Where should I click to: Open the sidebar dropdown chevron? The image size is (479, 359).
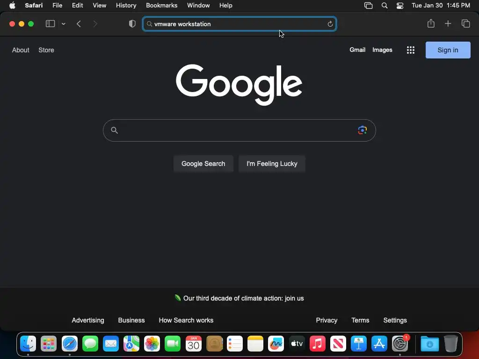[64, 24]
